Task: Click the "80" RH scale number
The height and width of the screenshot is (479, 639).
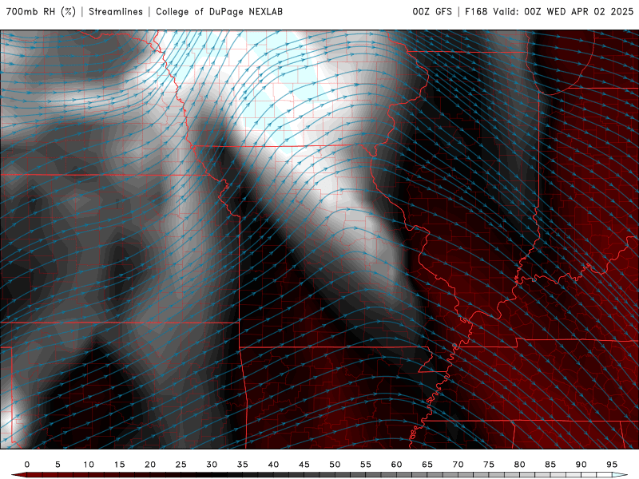Action: click(x=519, y=465)
